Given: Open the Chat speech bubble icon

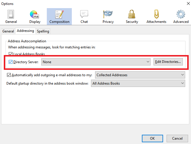Looking at the screenshot, I should point(84,14).
